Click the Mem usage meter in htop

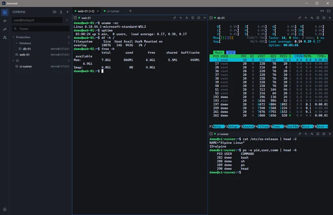pyautogui.click(x=240, y=38)
